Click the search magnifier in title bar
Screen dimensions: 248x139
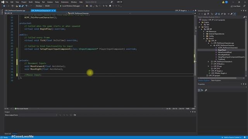pyautogui.click(x=112, y=2)
